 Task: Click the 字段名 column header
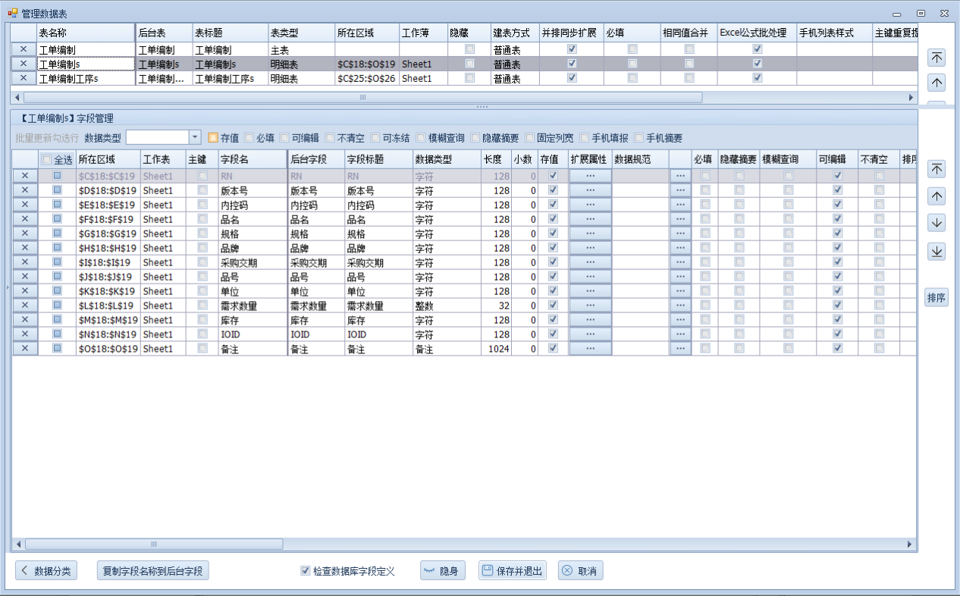[250, 159]
